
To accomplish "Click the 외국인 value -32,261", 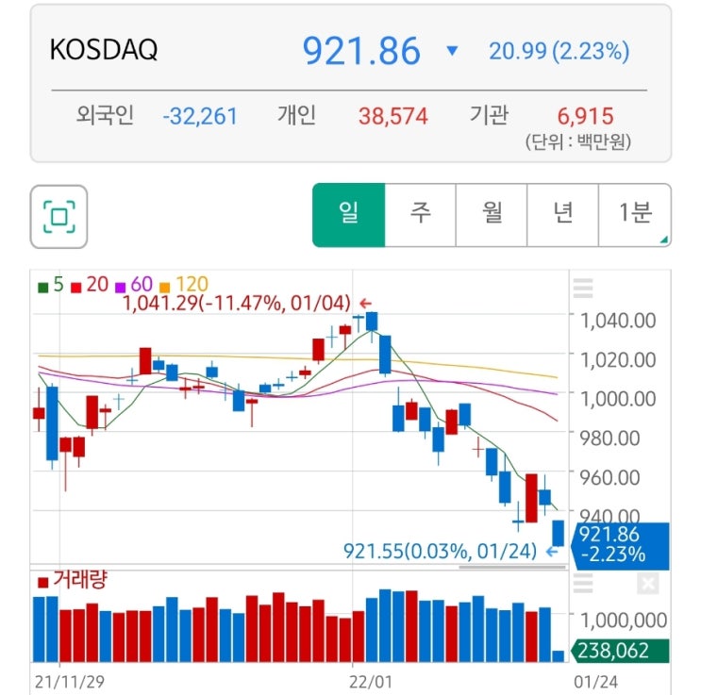I will point(200,117).
